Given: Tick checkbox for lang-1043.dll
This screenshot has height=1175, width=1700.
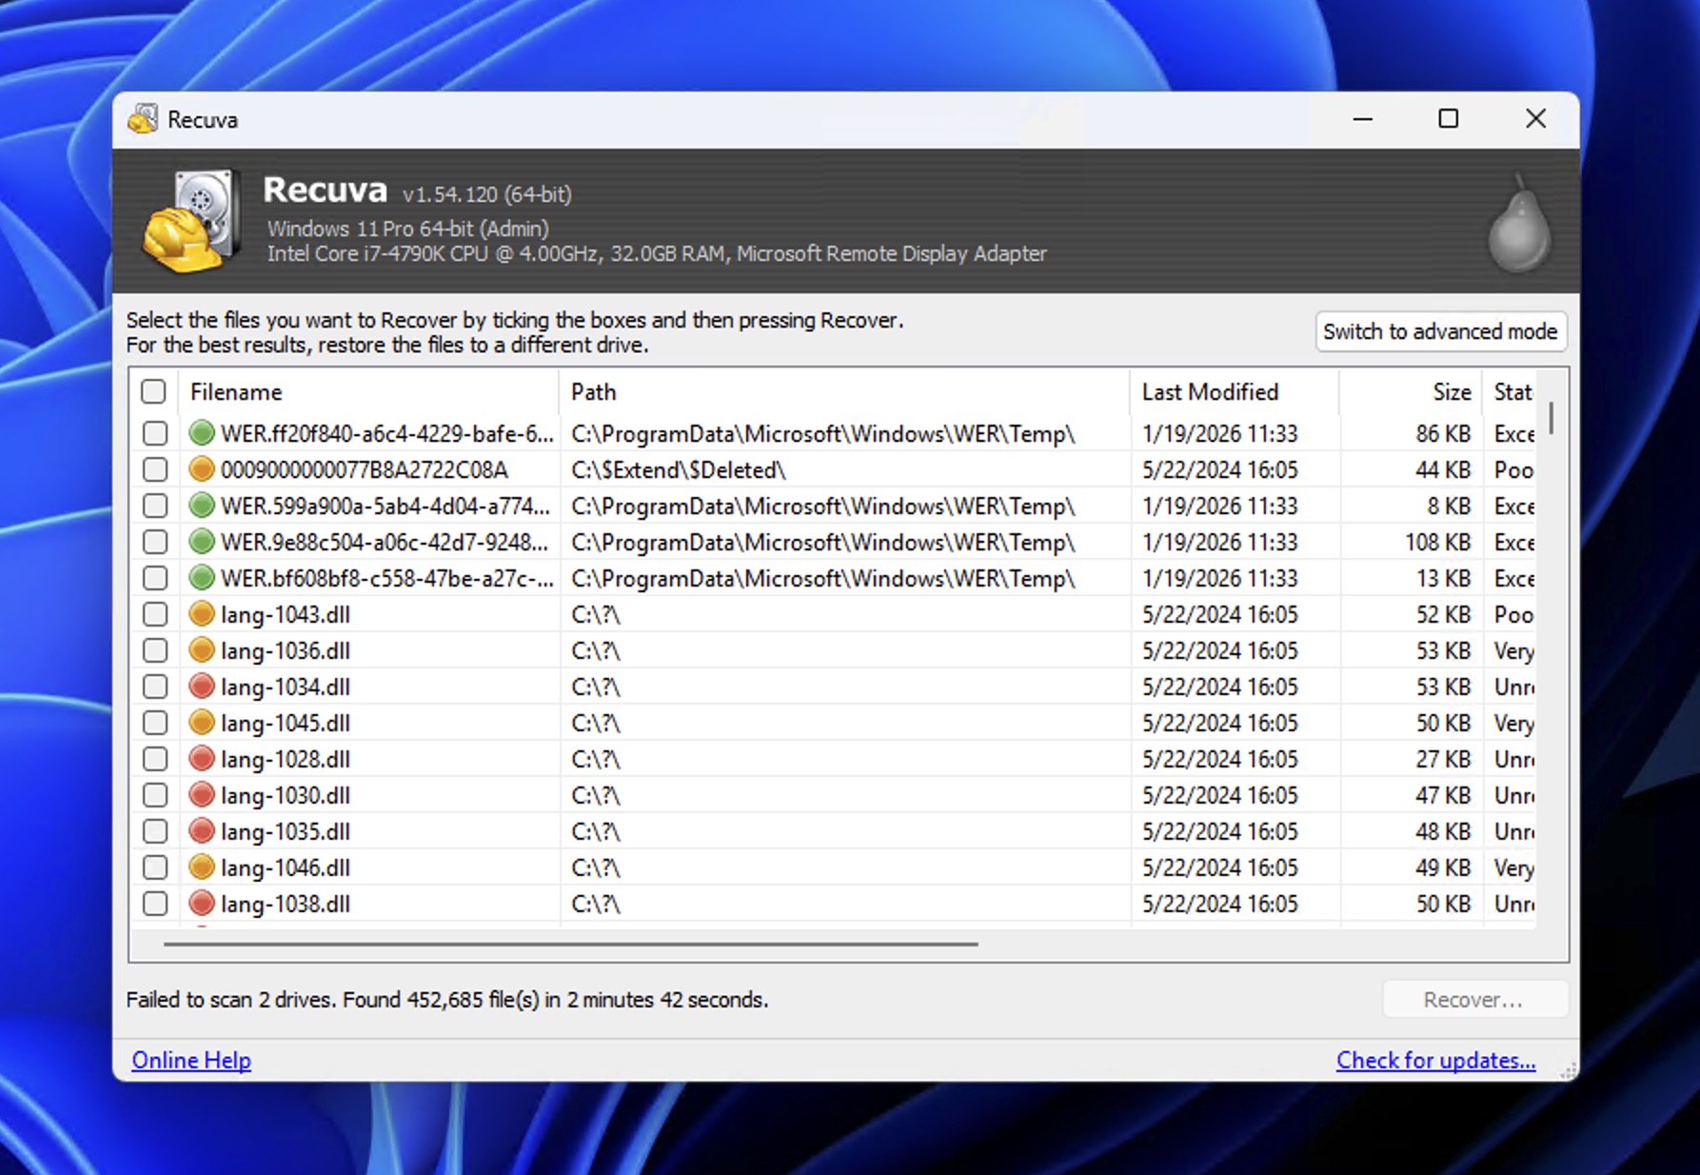Looking at the screenshot, I should pos(154,614).
